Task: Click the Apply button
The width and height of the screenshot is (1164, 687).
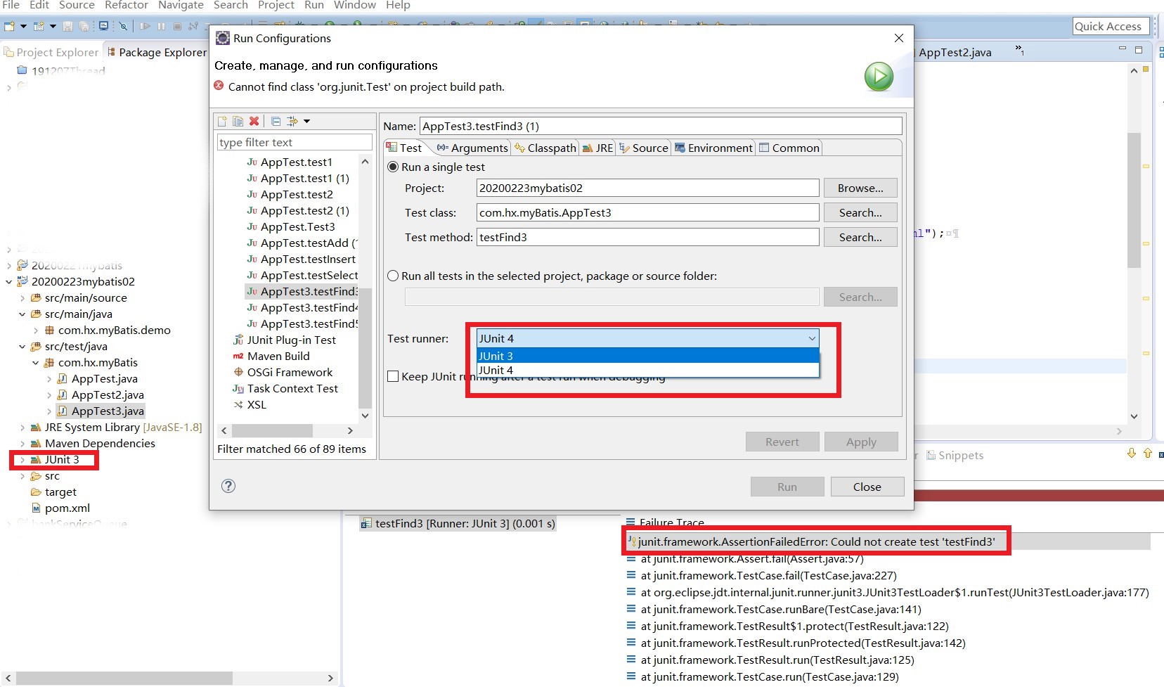Action: (861, 442)
